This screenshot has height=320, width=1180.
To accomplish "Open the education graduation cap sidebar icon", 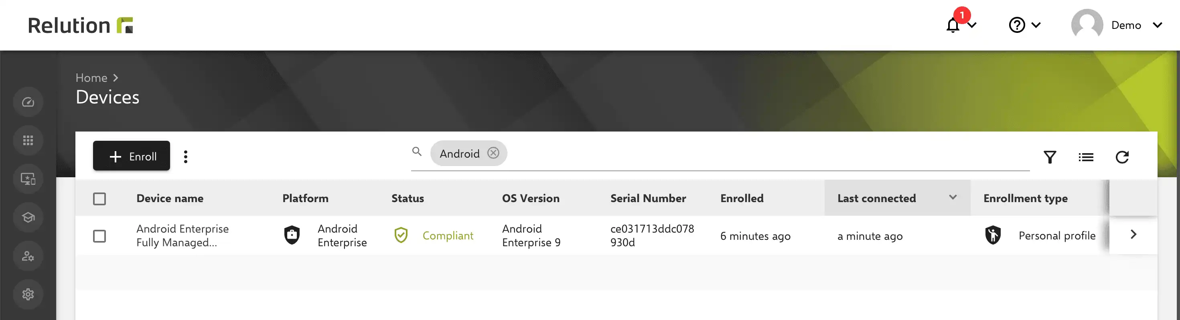I will (x=28, y=217).
